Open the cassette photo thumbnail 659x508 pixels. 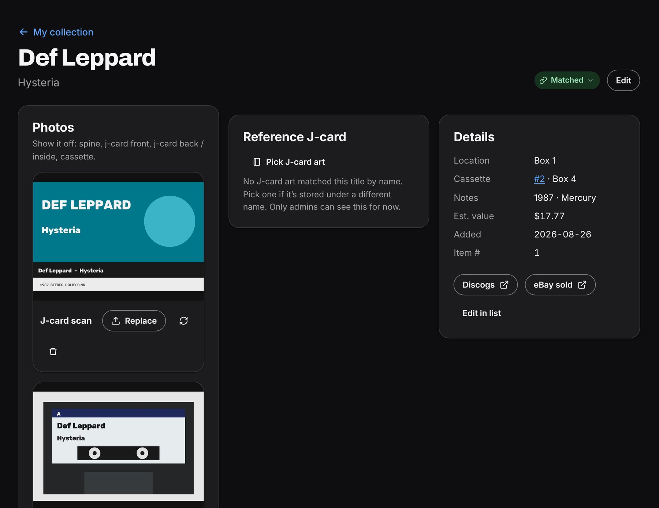pos(118,446)
